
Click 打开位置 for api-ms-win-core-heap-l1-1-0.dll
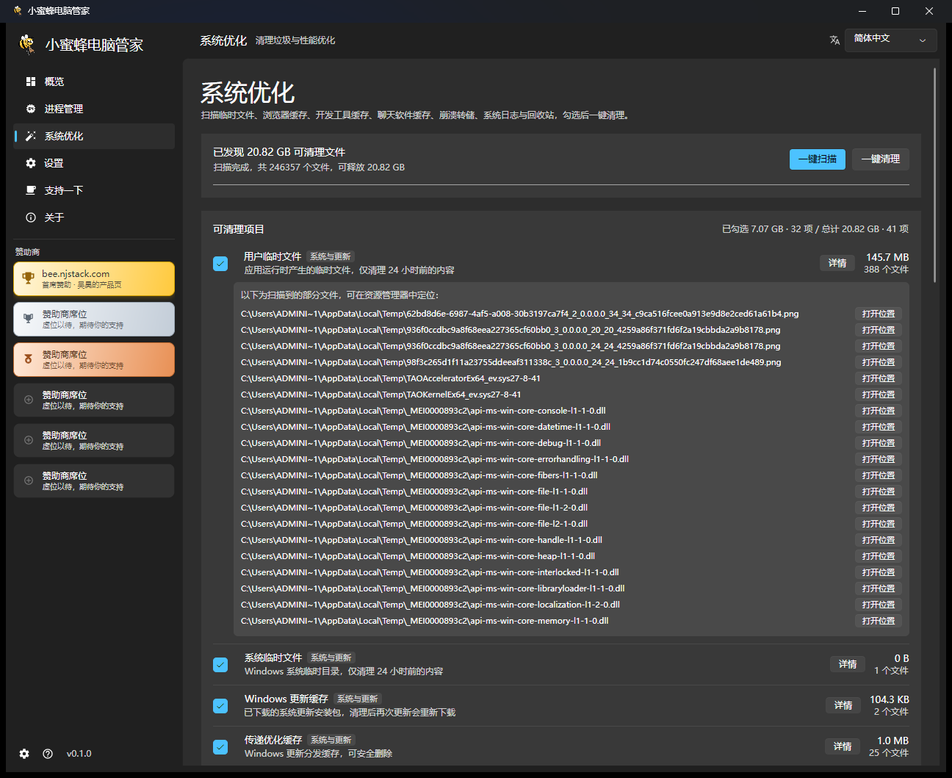(x=879, y=556)
